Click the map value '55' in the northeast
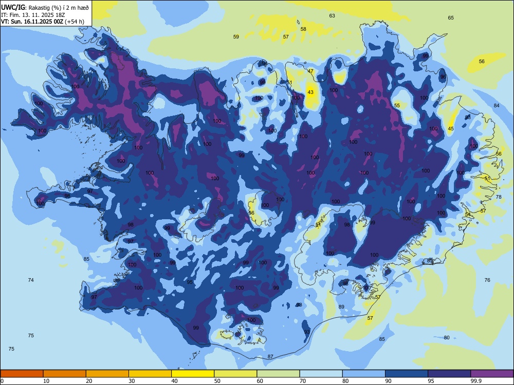 click(397, 105)
